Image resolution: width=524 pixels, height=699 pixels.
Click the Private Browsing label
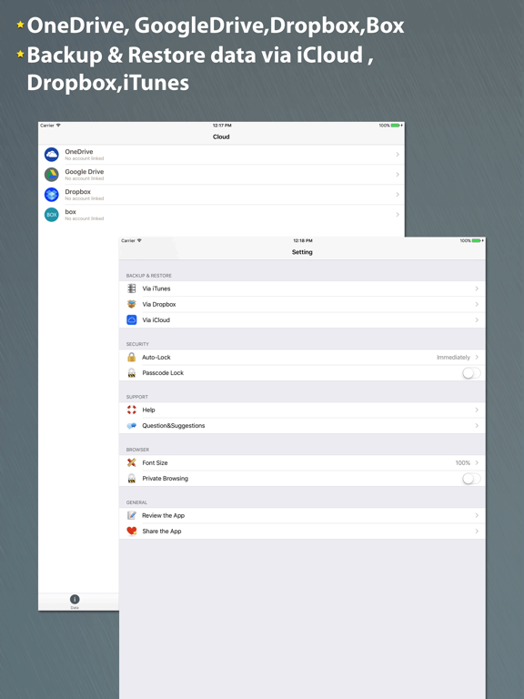point(165,479)
